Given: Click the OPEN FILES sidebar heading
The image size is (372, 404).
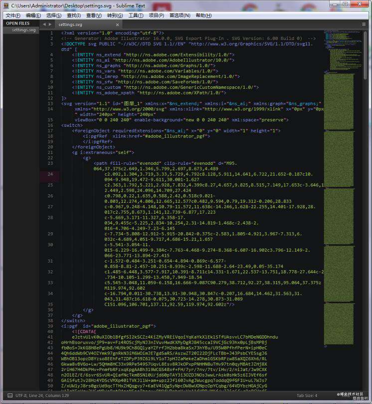Looking at the screenshot, I should click(18, 23).
